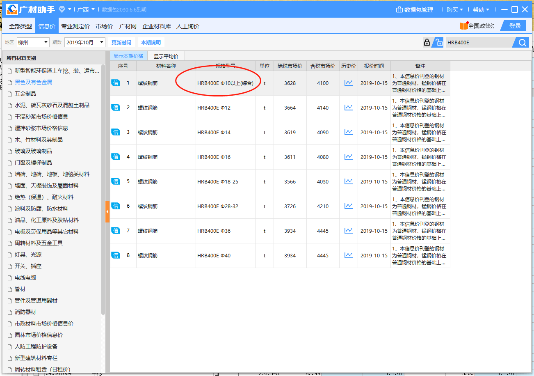Click into the HRB400E search field
This screenshot has width=534, height=376.
pyautogui.click(x=479, y=42)
